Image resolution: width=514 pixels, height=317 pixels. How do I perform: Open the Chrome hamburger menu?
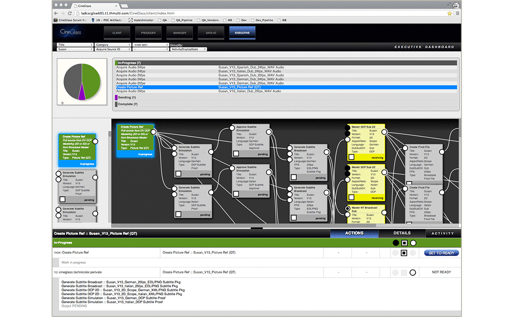(x=457, y=14)
